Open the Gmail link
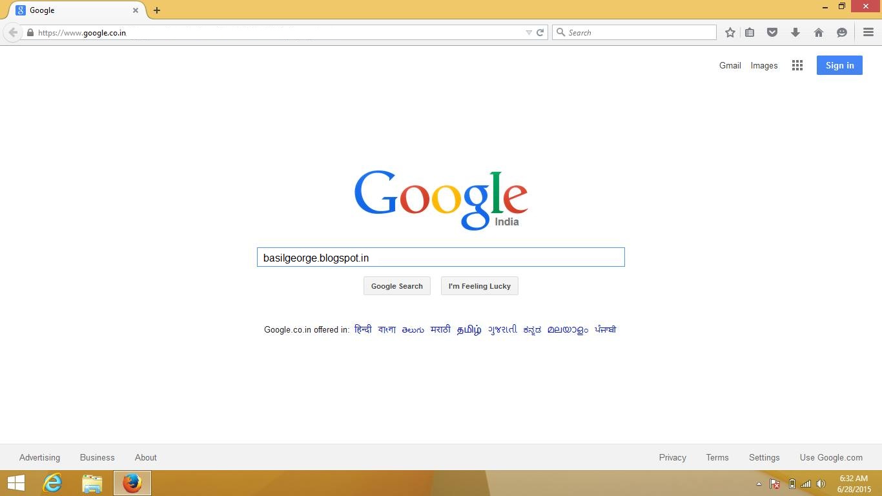 tap(730, 65)
